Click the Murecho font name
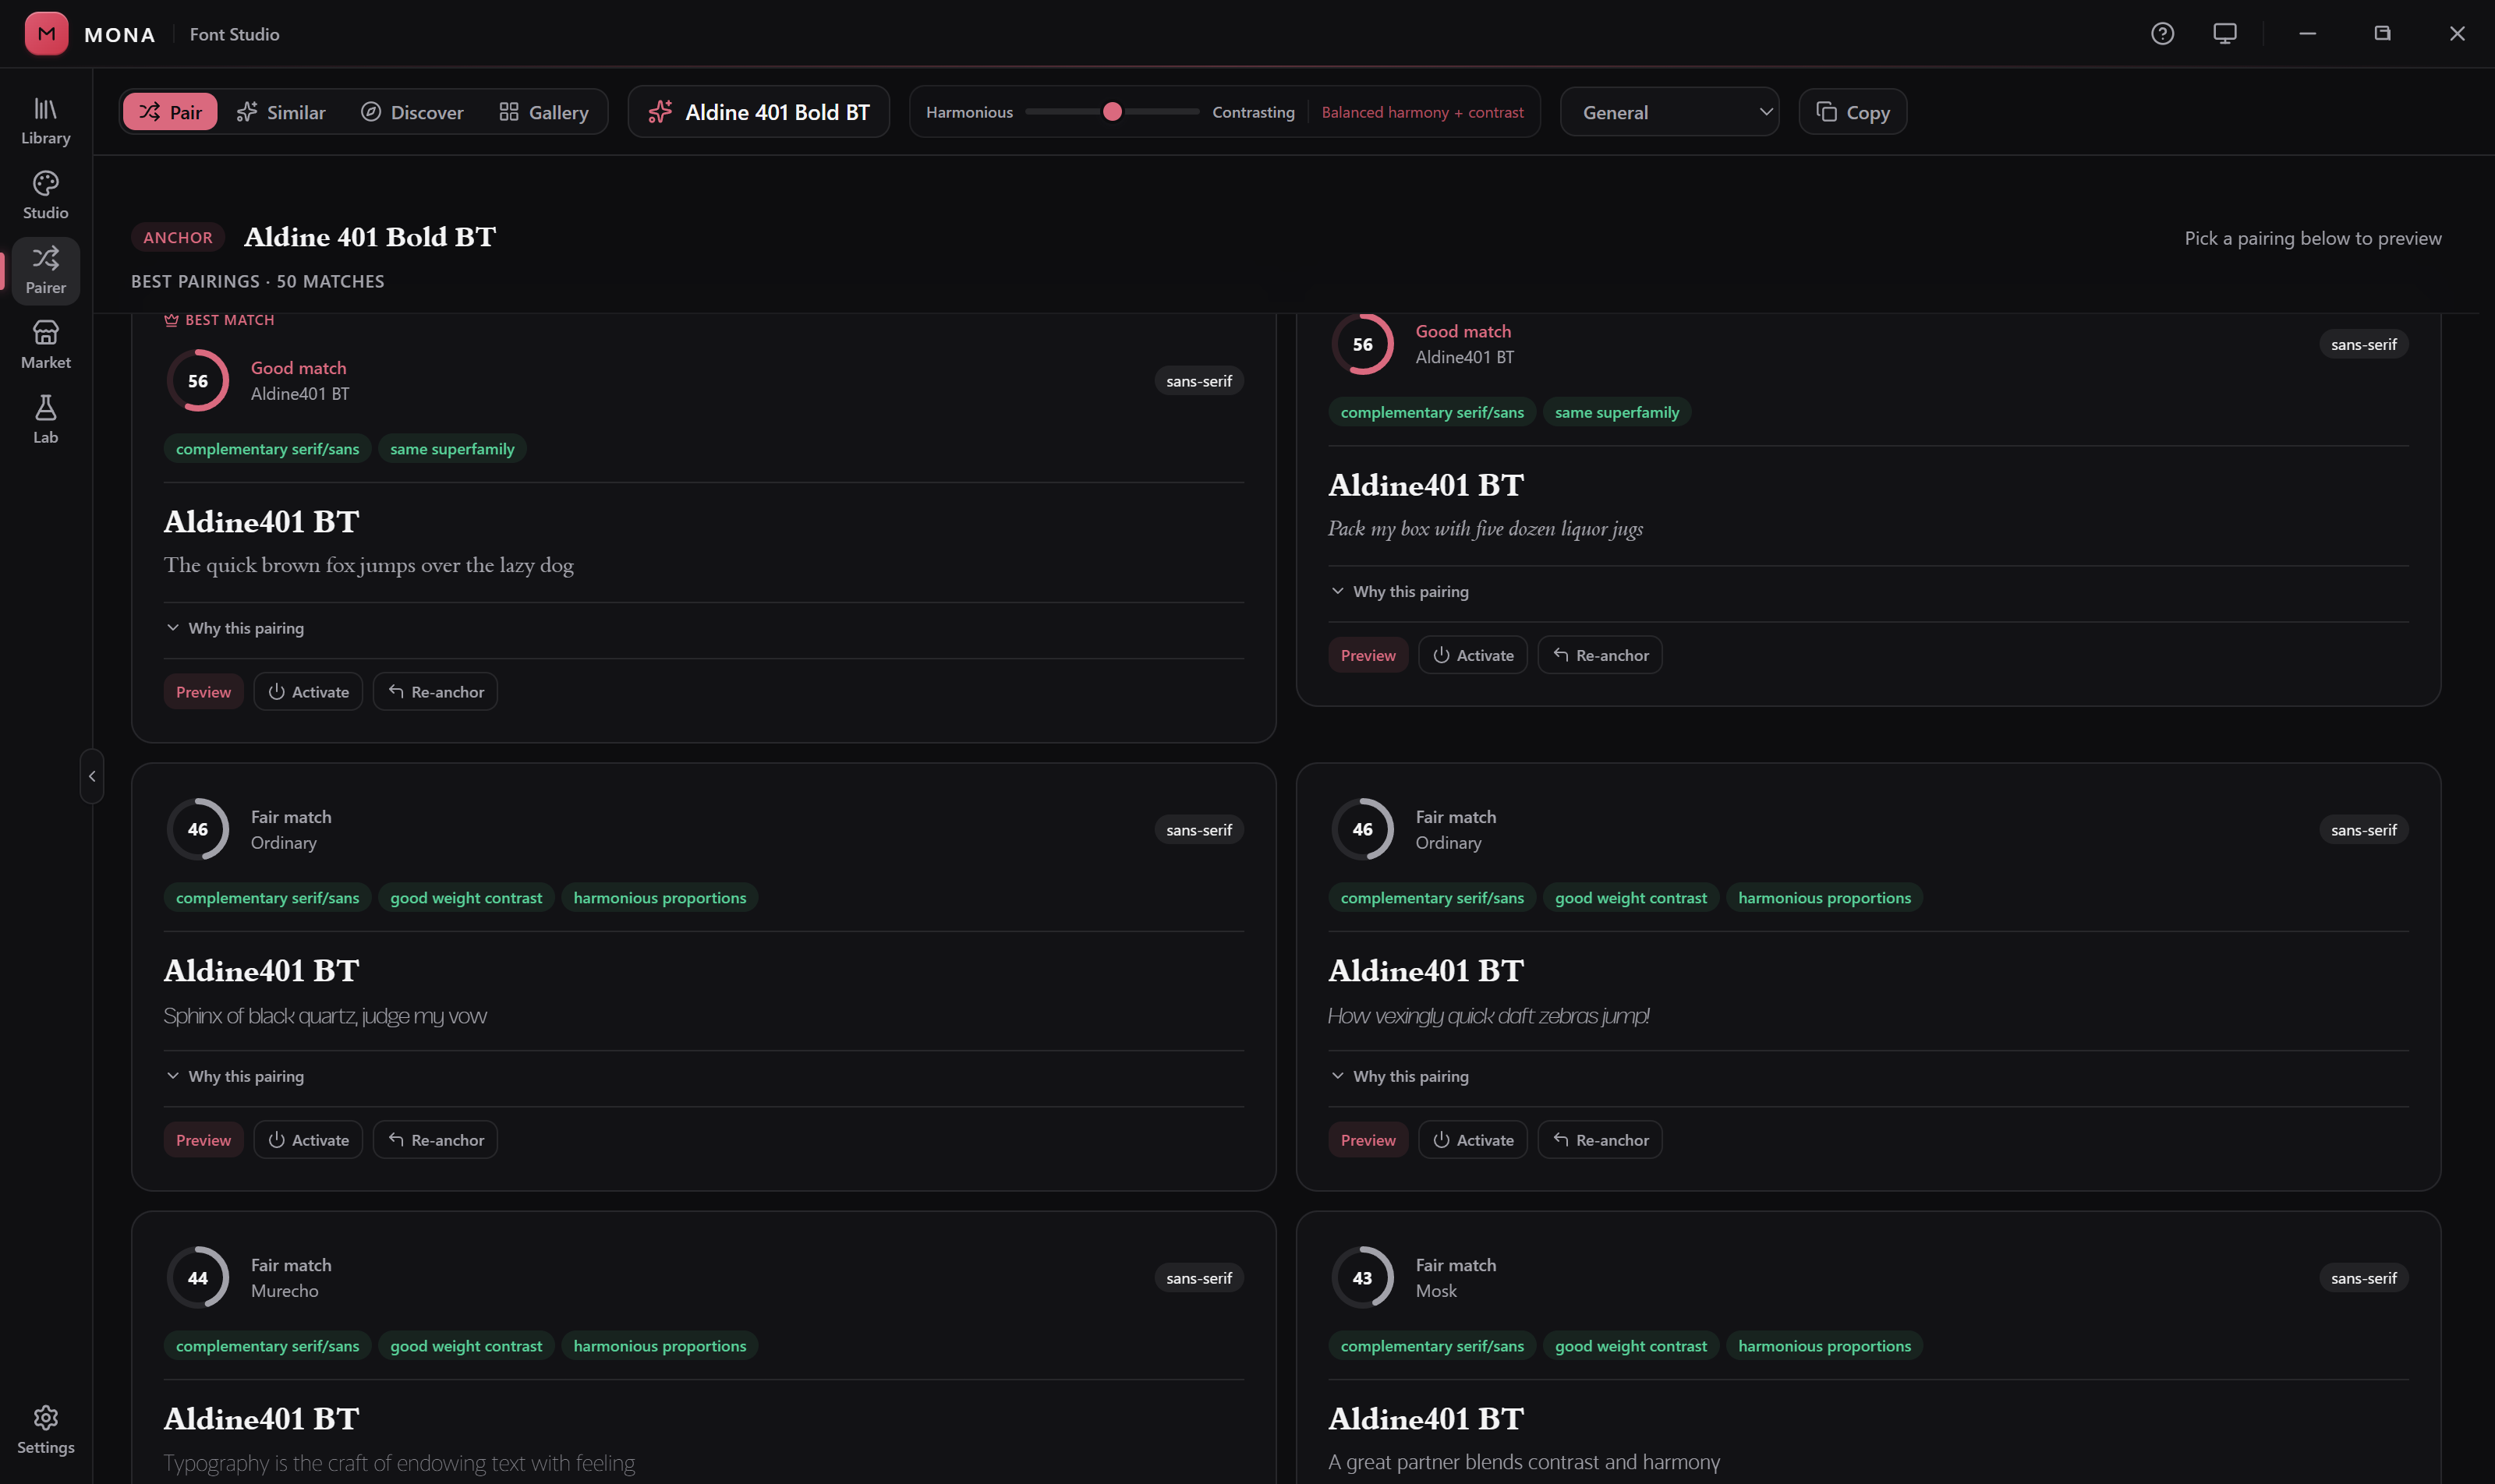Image resolution: width=2495 pixels, height=1484 pixels. point(285,1291)
